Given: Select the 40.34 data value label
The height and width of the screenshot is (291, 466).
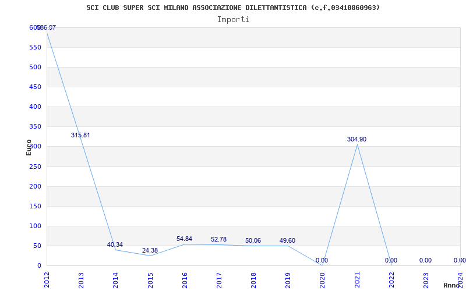Looking at the screenshot, I should pos(115,244).
